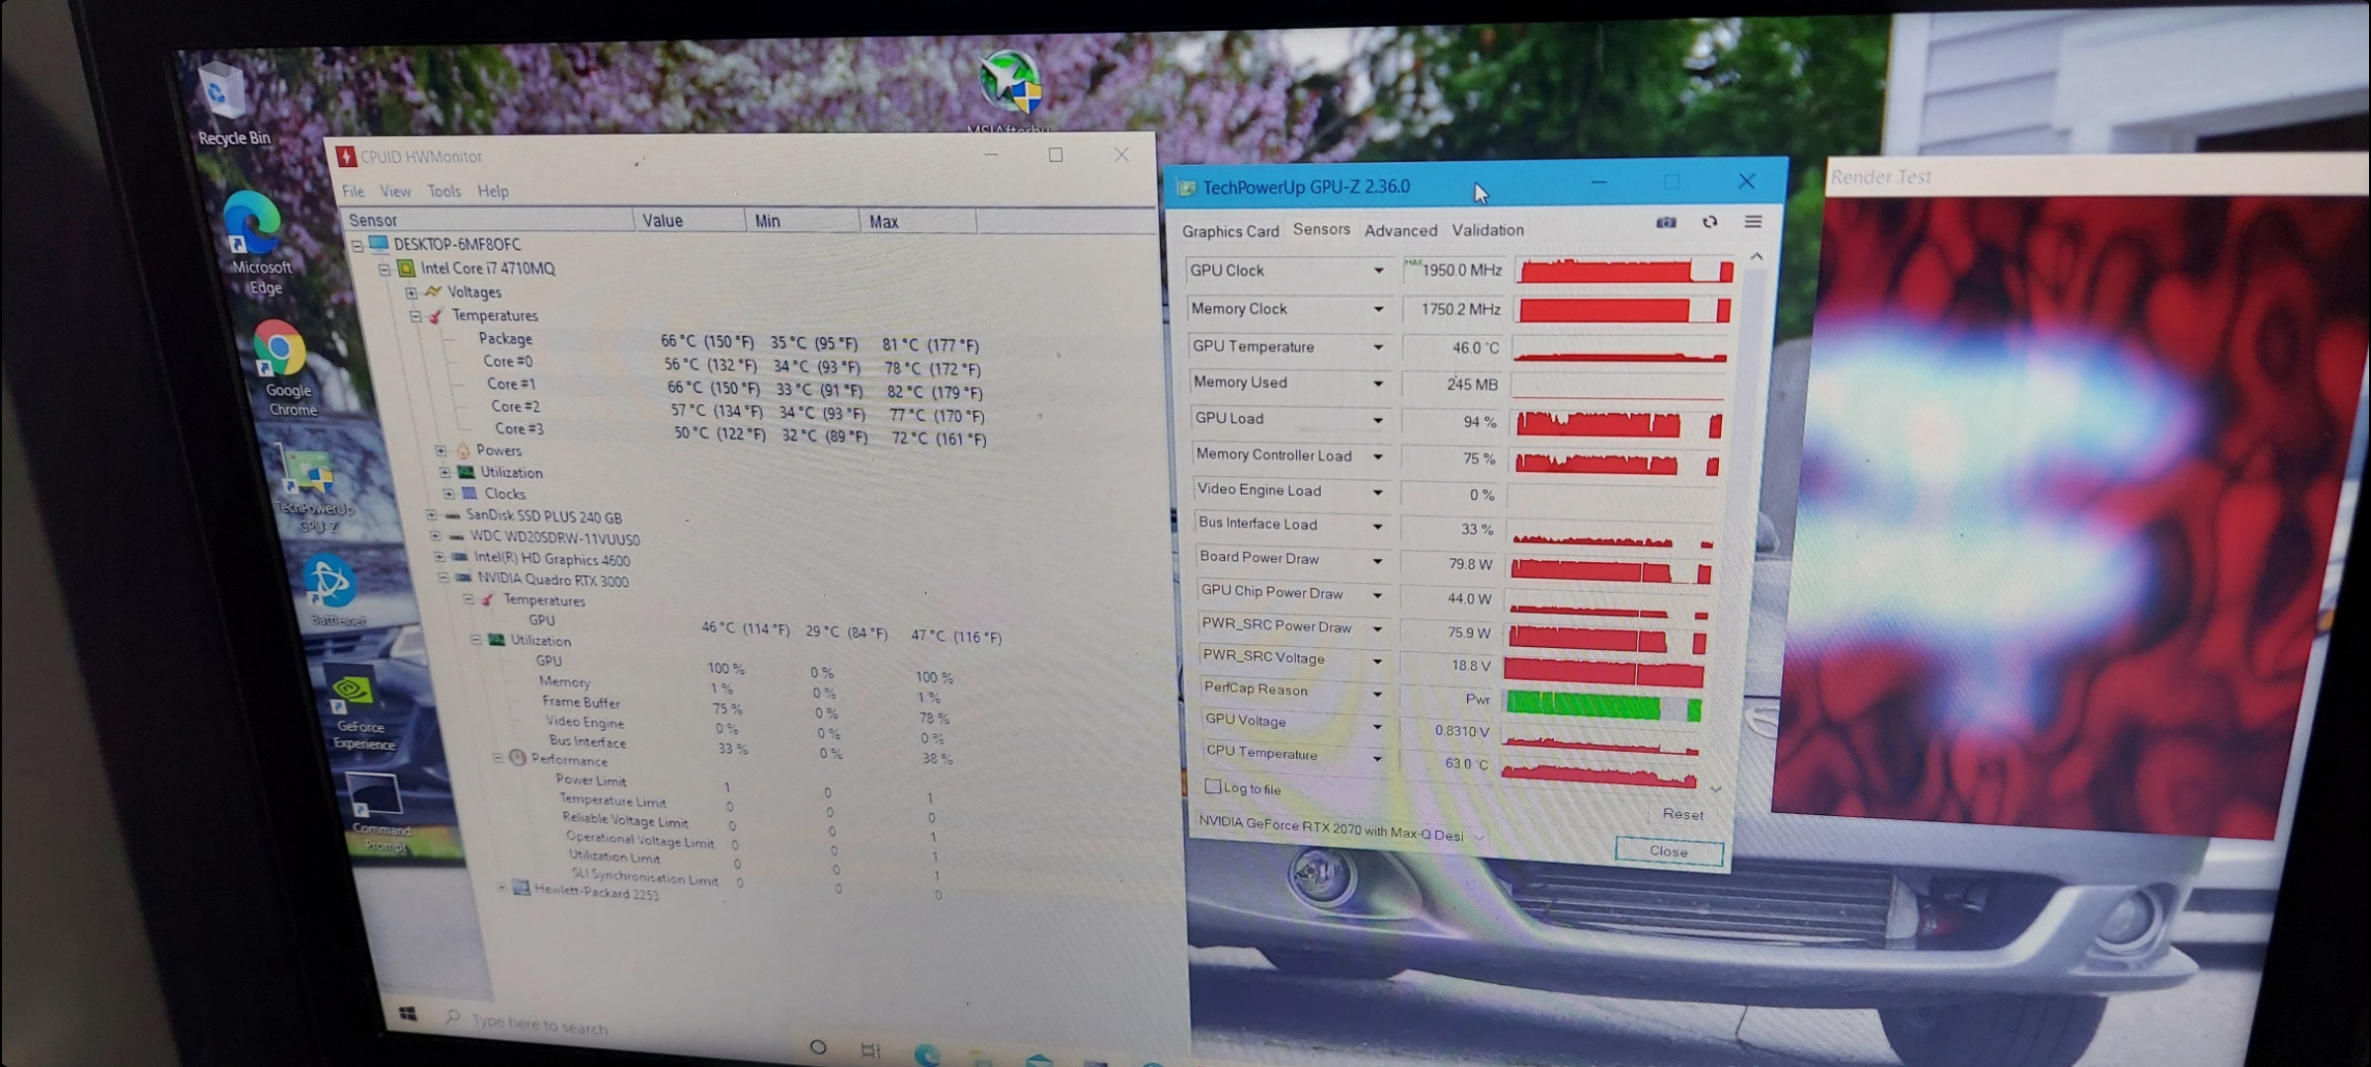Open the Google Chrome desktop shortcut
The height and width of the screenshot is (1067, 2371).
point(284,368)
